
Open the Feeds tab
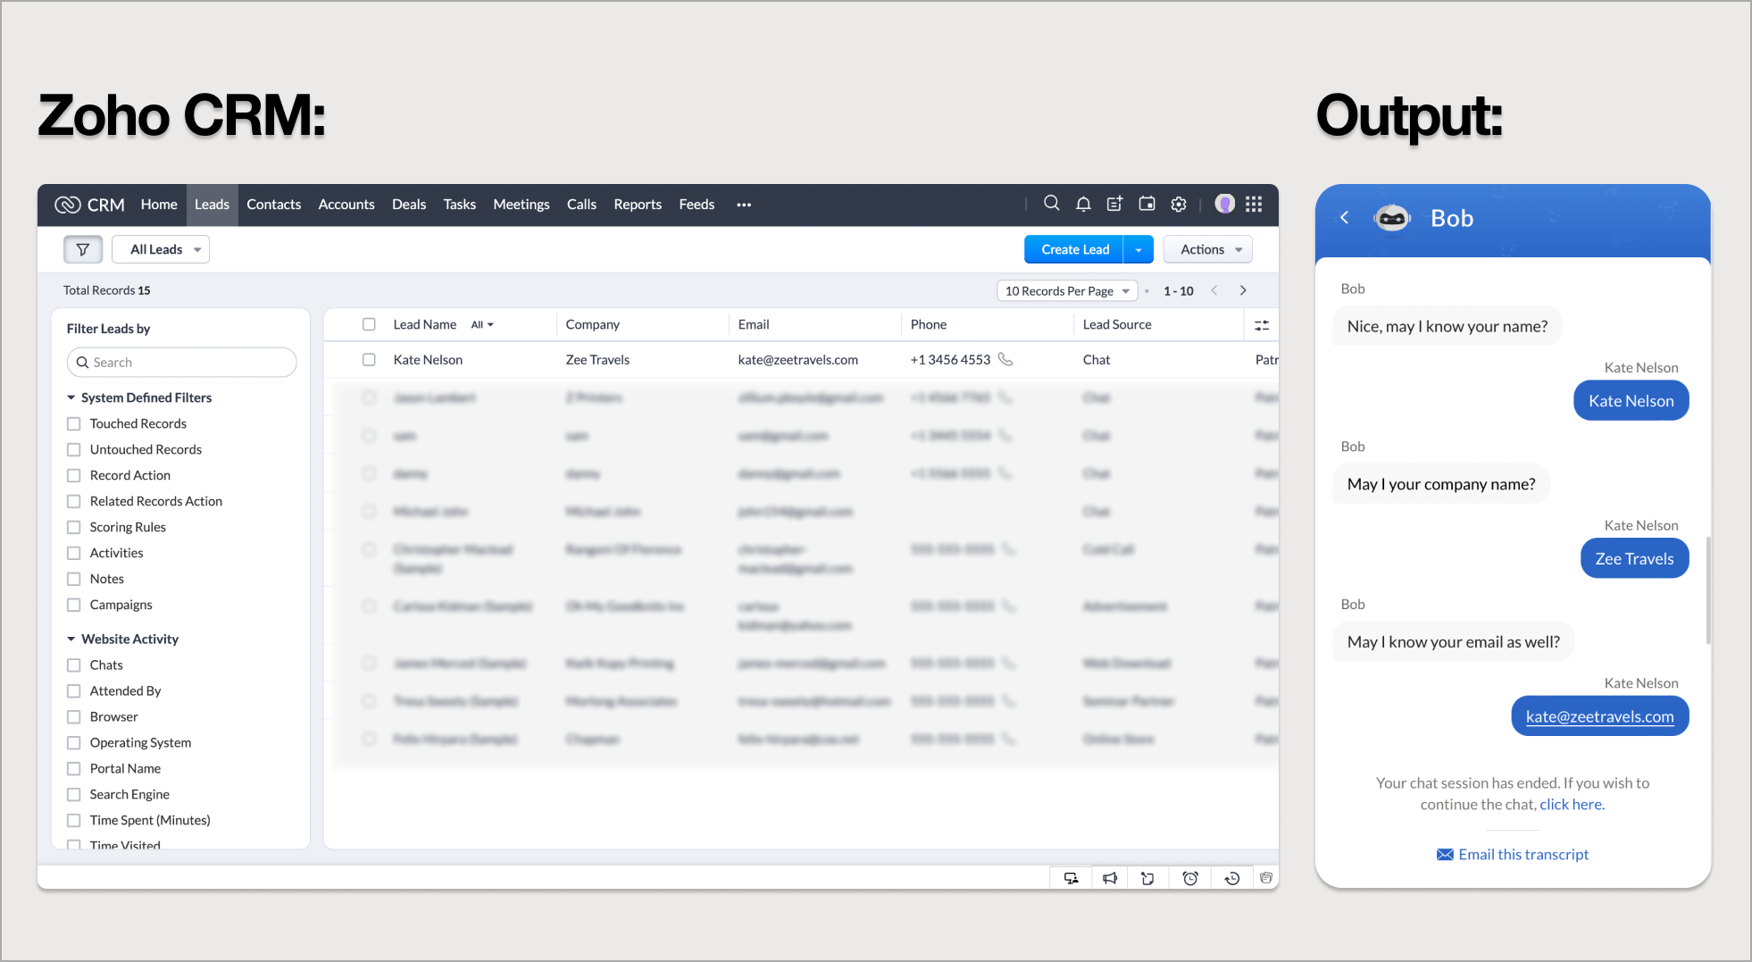point(697,205)
